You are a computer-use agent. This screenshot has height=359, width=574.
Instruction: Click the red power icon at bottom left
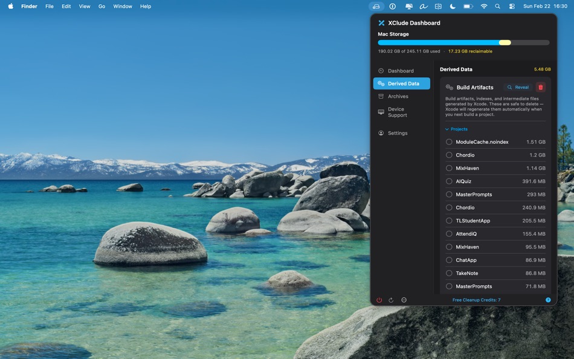click(x=379, y=299)
